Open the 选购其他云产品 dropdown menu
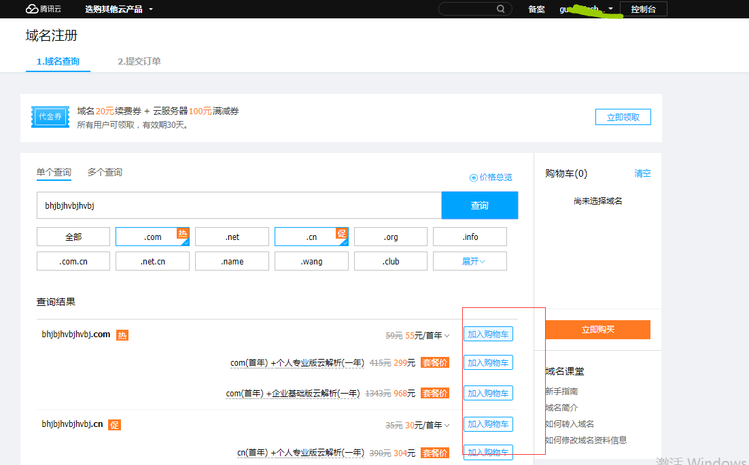The width and height of the screenshot is (749, 465). [119, 9]
